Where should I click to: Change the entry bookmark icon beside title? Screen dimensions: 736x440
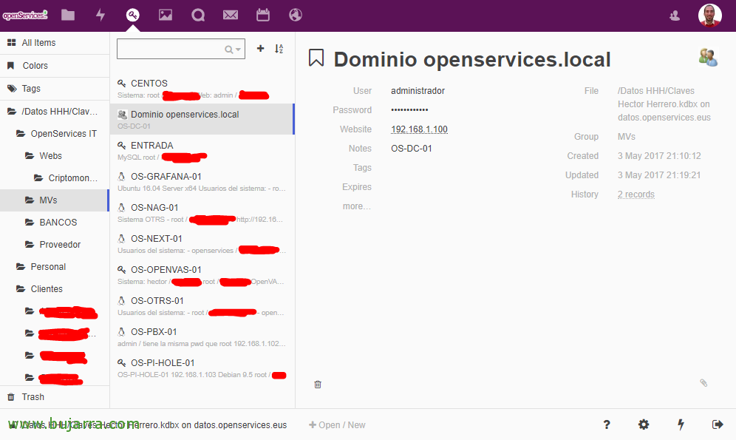(x=316, y=58)
